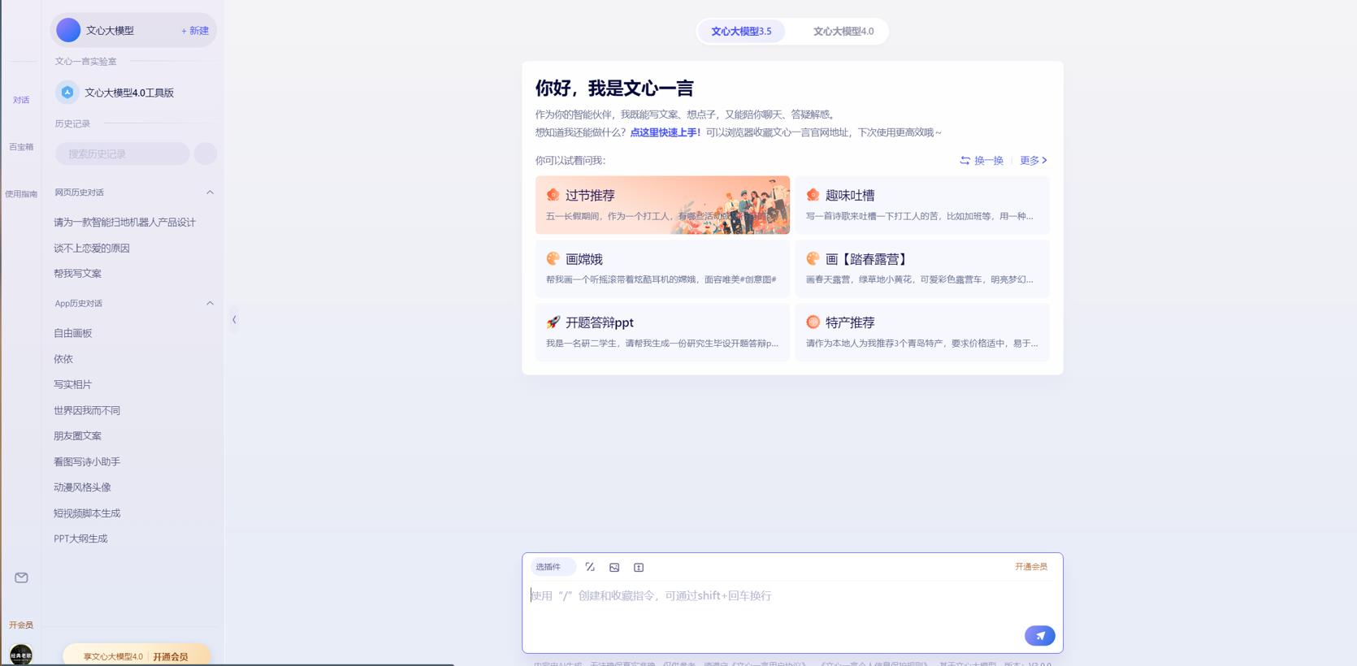This screenshot has width=1357, height=666.
Task: Click the file upload icon above the input box
Action: coord(639,567)
